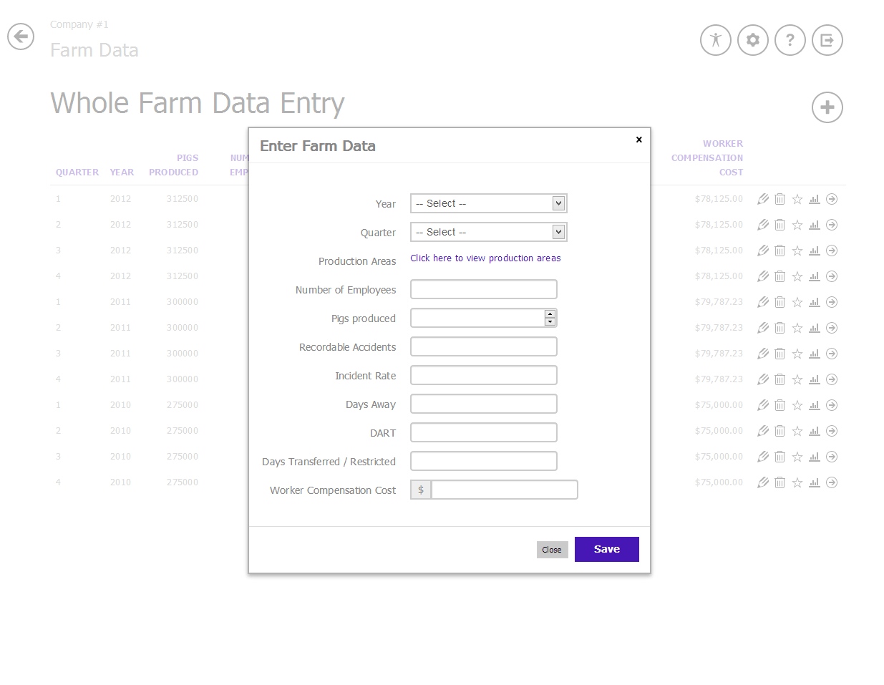Focus the Worker Compensation Cost field
The width and height of the screenshot is (884, 685).
(505, 490)
